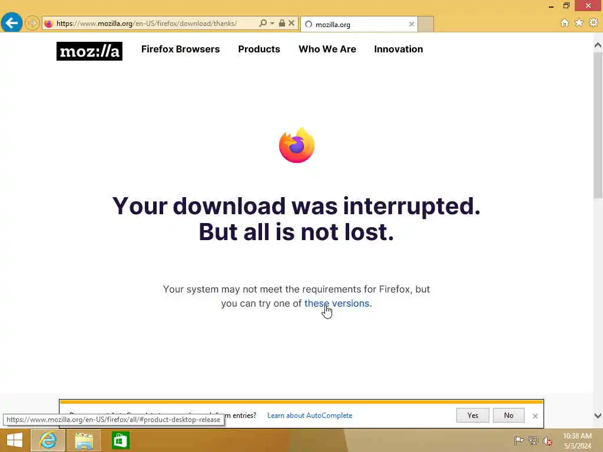Open Action Center flag icon
603x452 pixels.
tap(519, 440)
